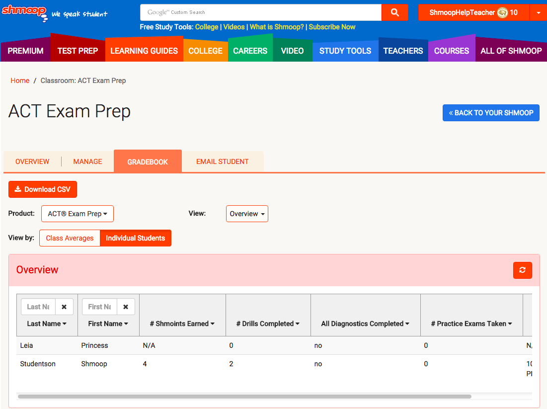Open the Courses nav menu
Screen dimensions: 547x409
(x=452, y=51)
